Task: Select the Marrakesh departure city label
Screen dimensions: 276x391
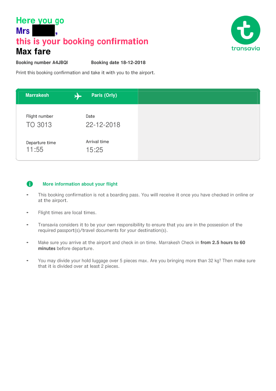Action: (37, 95)
